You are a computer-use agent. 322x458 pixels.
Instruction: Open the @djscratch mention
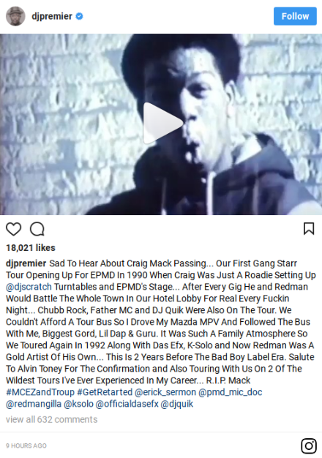pyautogui.click(x=29, y=287)
